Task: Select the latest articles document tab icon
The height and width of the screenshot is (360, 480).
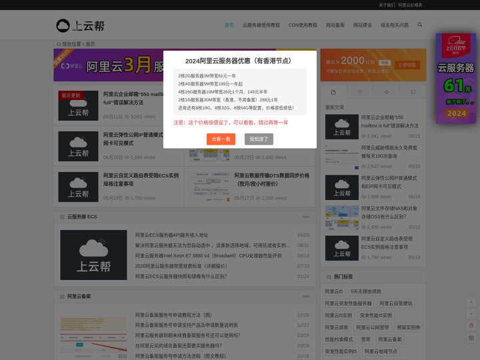Action: point(333,92)
